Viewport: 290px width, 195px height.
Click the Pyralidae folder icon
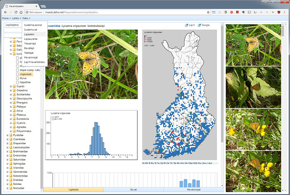click(x=11, y=135)
